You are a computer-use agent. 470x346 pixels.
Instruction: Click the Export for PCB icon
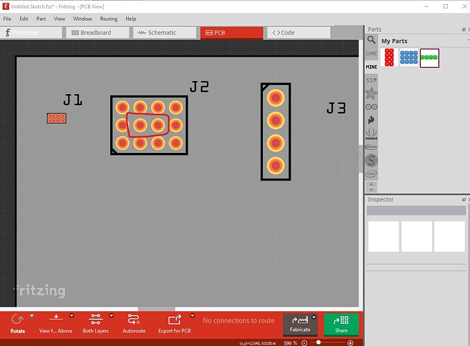pyautogui.click(x=175, y=319)
